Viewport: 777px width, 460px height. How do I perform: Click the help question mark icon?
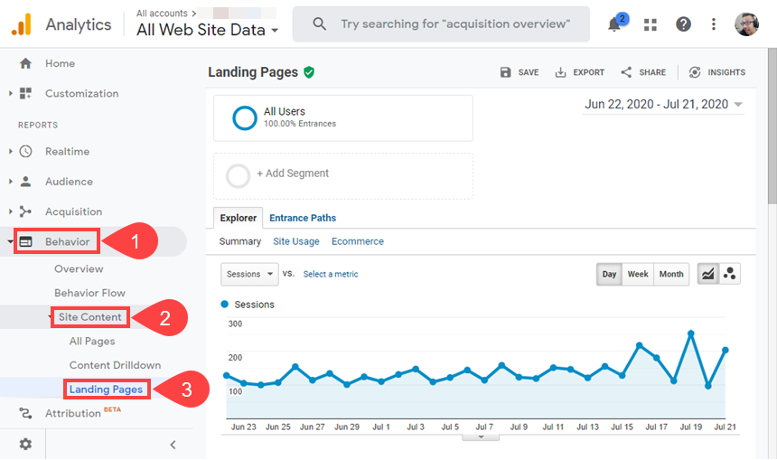click(683, 23)
